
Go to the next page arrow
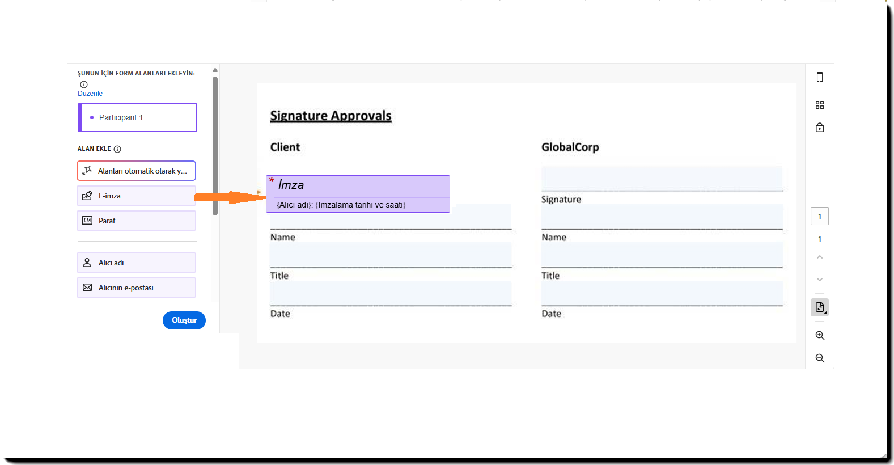tap(820, 279)
